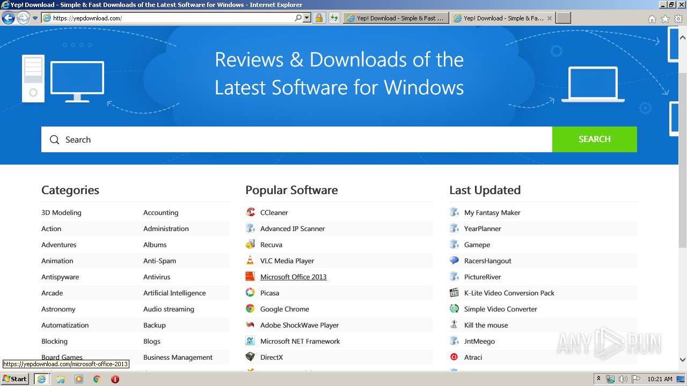Open the Audio streaming category
Image resolution: width=687 pixels, height=386 pixels.
169,309
